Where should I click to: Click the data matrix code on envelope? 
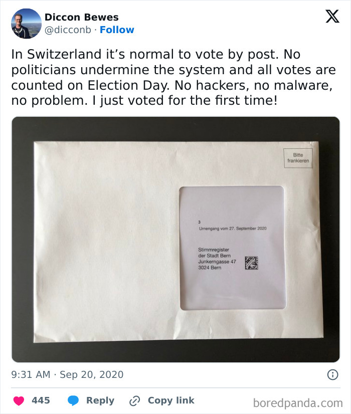pos(251,263)
